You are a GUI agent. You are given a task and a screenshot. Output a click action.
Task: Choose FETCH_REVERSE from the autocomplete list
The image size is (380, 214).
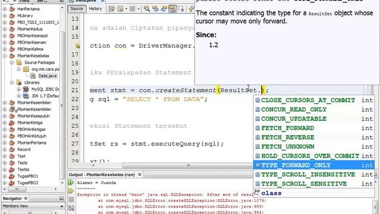point(314,137)
